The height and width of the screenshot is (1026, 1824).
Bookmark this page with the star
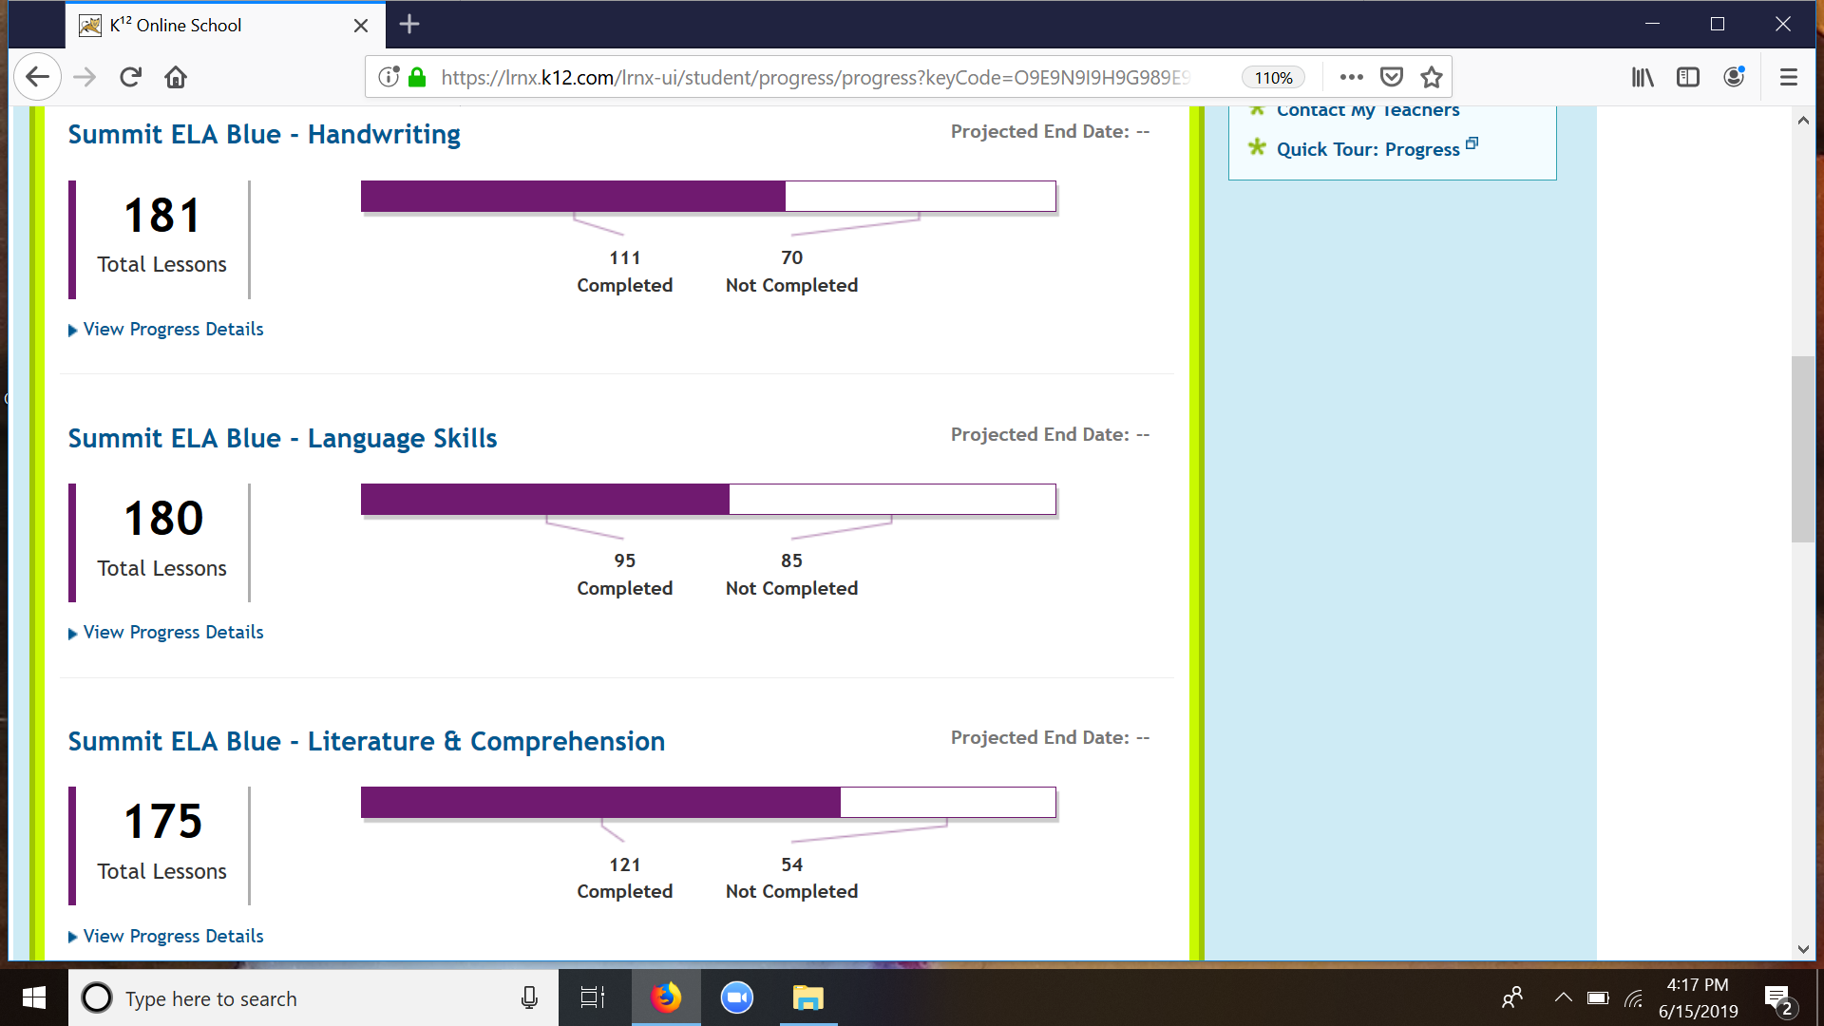(1432, 77)
